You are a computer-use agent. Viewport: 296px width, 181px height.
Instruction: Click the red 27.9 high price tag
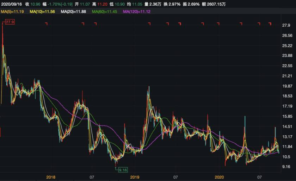tap(9, 22)
